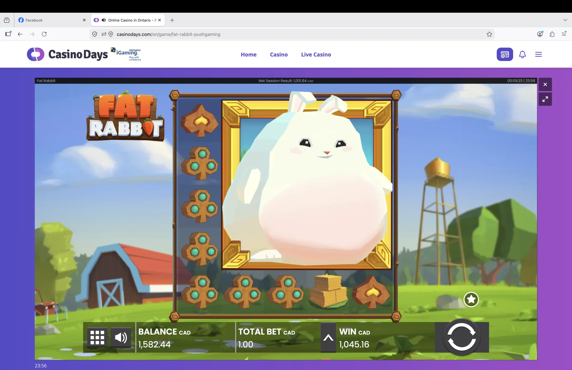
Task: Click the Balance CAD 1,582.44 display
Action: click(x=185, y=338)
